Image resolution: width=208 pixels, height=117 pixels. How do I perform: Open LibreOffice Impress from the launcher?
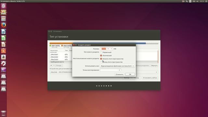(4, 44)
